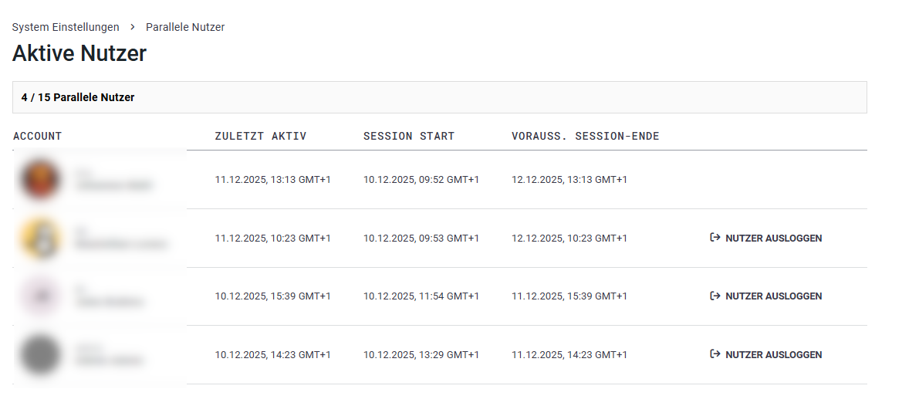Click the logout arrow icon in the 15:39 row
This screenshot has width=919, height=406.
(x=715, y=296)
